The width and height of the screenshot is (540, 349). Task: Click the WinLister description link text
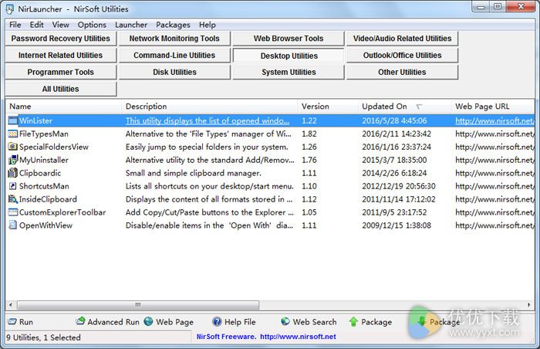tap(208, 120)
